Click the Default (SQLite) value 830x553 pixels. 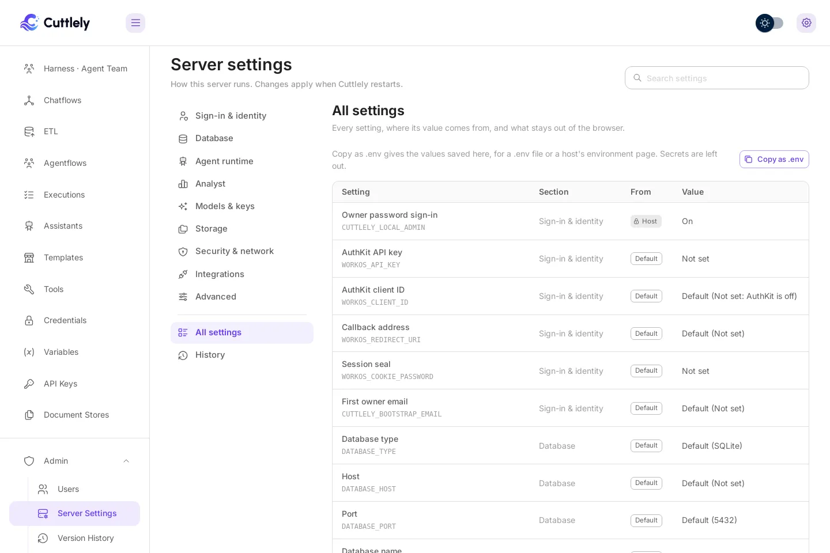(712, 446)
